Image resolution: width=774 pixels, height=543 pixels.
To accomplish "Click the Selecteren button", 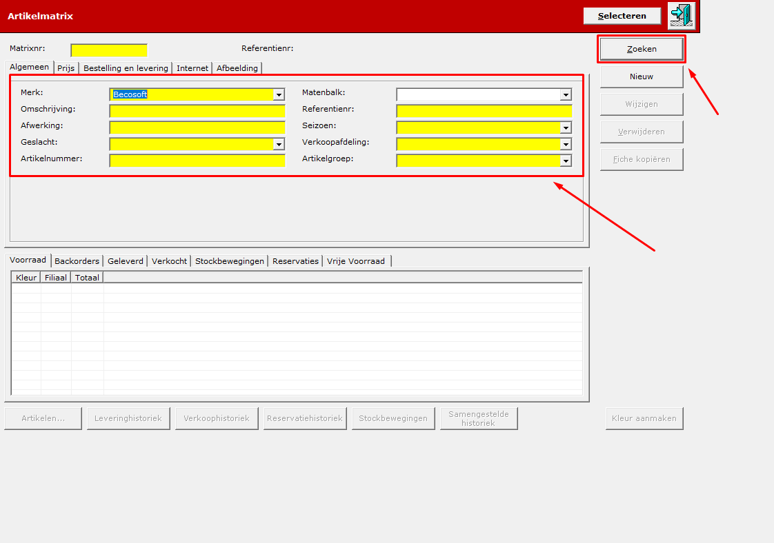I will 622,16.
